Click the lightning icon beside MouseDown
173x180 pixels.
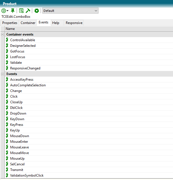pyautogui.click(x=7, y=136)
